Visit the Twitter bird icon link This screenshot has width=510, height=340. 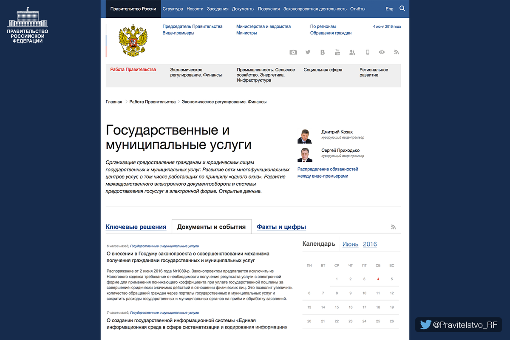click(308, 52)
